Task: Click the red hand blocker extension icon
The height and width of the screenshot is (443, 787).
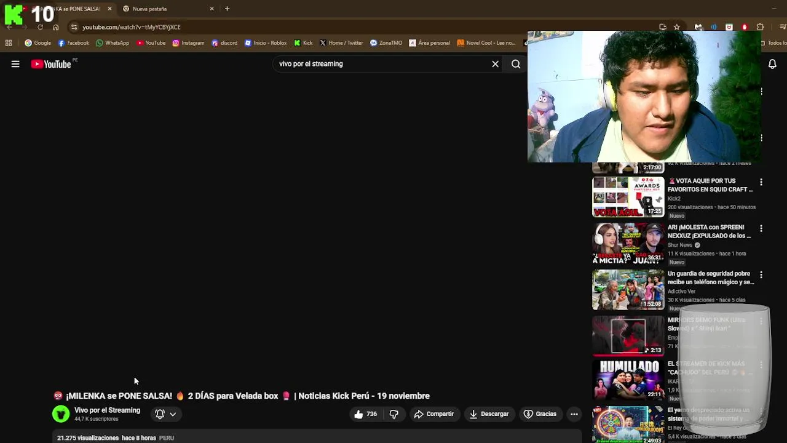Action: pos(745,27)
